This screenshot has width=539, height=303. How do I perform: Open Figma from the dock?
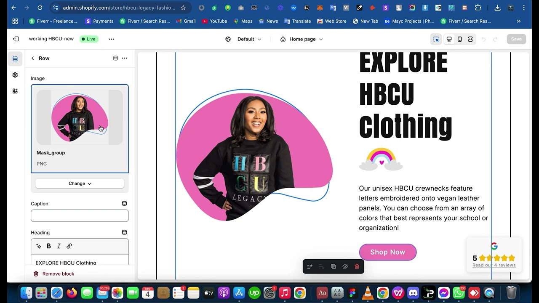coord(352,292)
